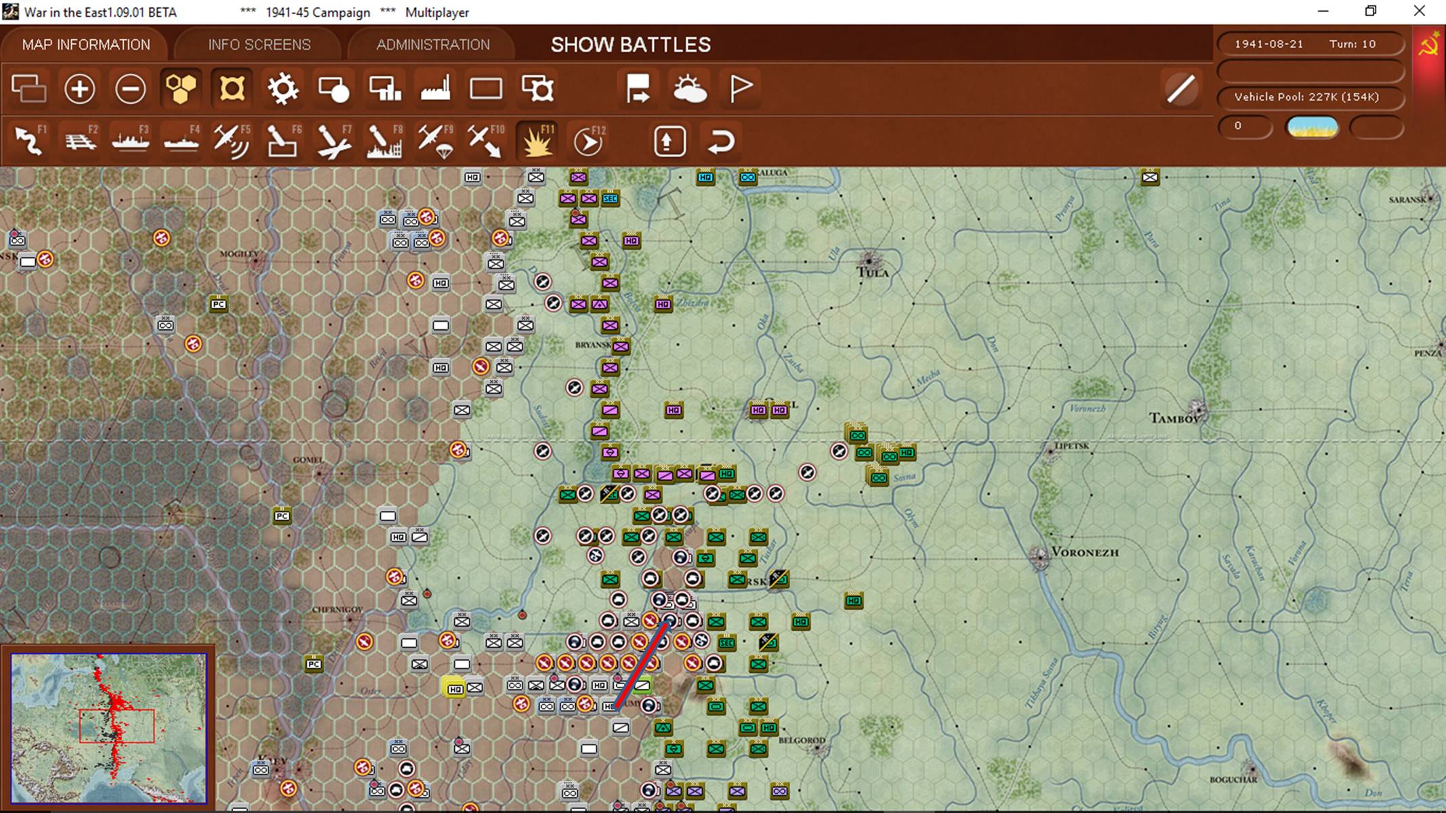The width and height of the screenshot is (1446, 813).
Task: Select F8 bomb city mode
Action: point(385,141)
